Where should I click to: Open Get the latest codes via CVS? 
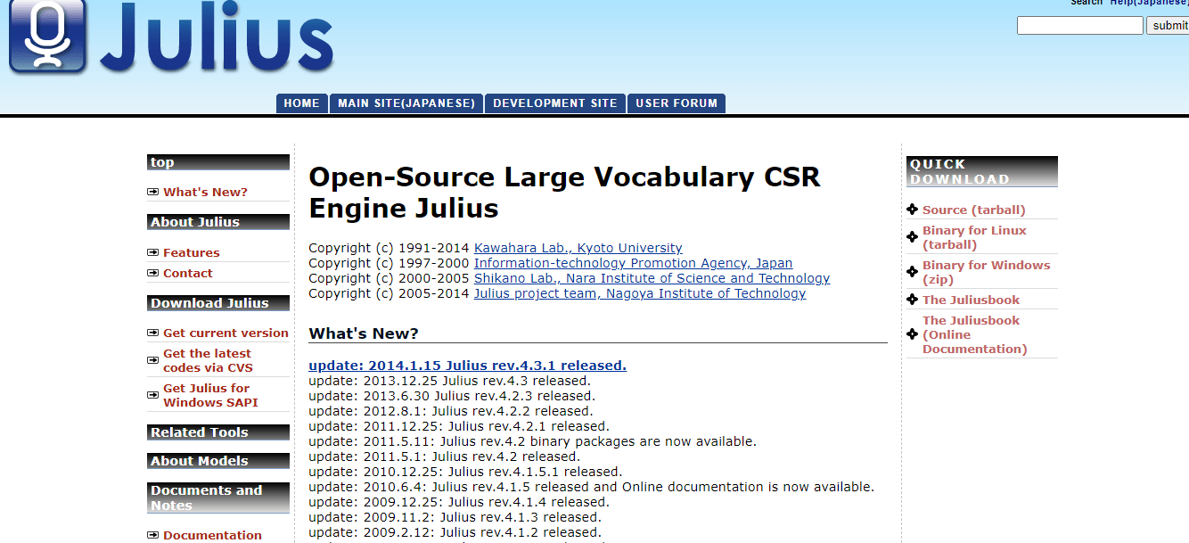coord(208,360)
